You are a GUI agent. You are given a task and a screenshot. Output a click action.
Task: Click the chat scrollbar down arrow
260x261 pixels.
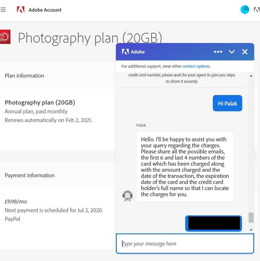pos(251,230)
